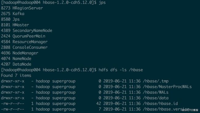The image size is (200, 113).
Task: Click the 51CTO watermark in corner
Action: [190, 110]
